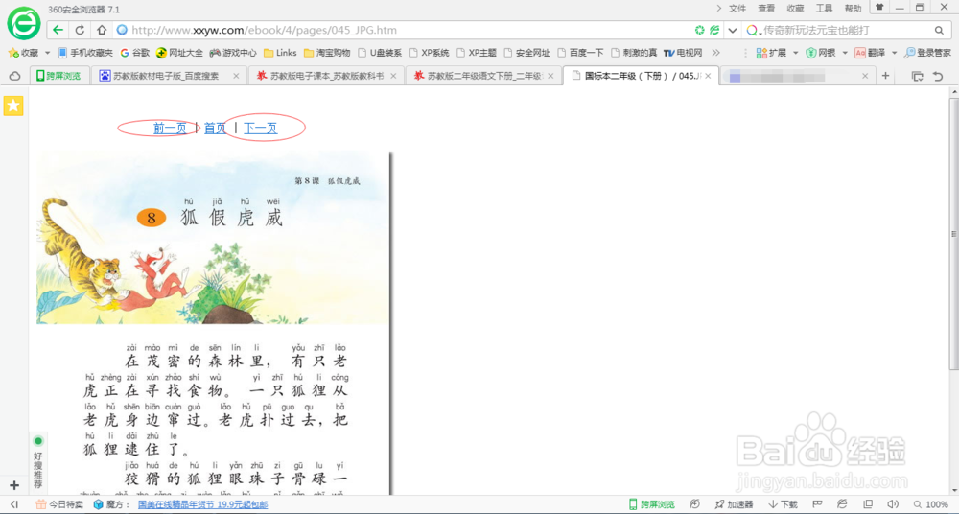The width and height of the screenshot is (959, 514).
Task: Open the 国美在线精品年货节 promo link
Action: [x=203, y=504]
